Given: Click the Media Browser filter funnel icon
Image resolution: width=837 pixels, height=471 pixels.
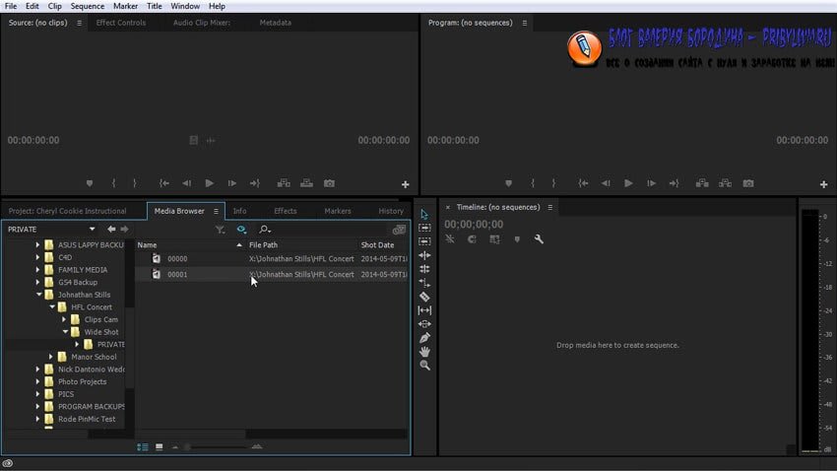Looking at the screenshot, I should [x=220, y=230].
